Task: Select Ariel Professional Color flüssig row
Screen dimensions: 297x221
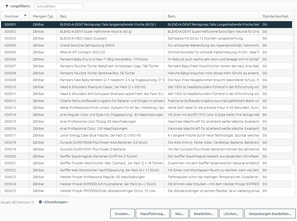Action: [147, 122]
